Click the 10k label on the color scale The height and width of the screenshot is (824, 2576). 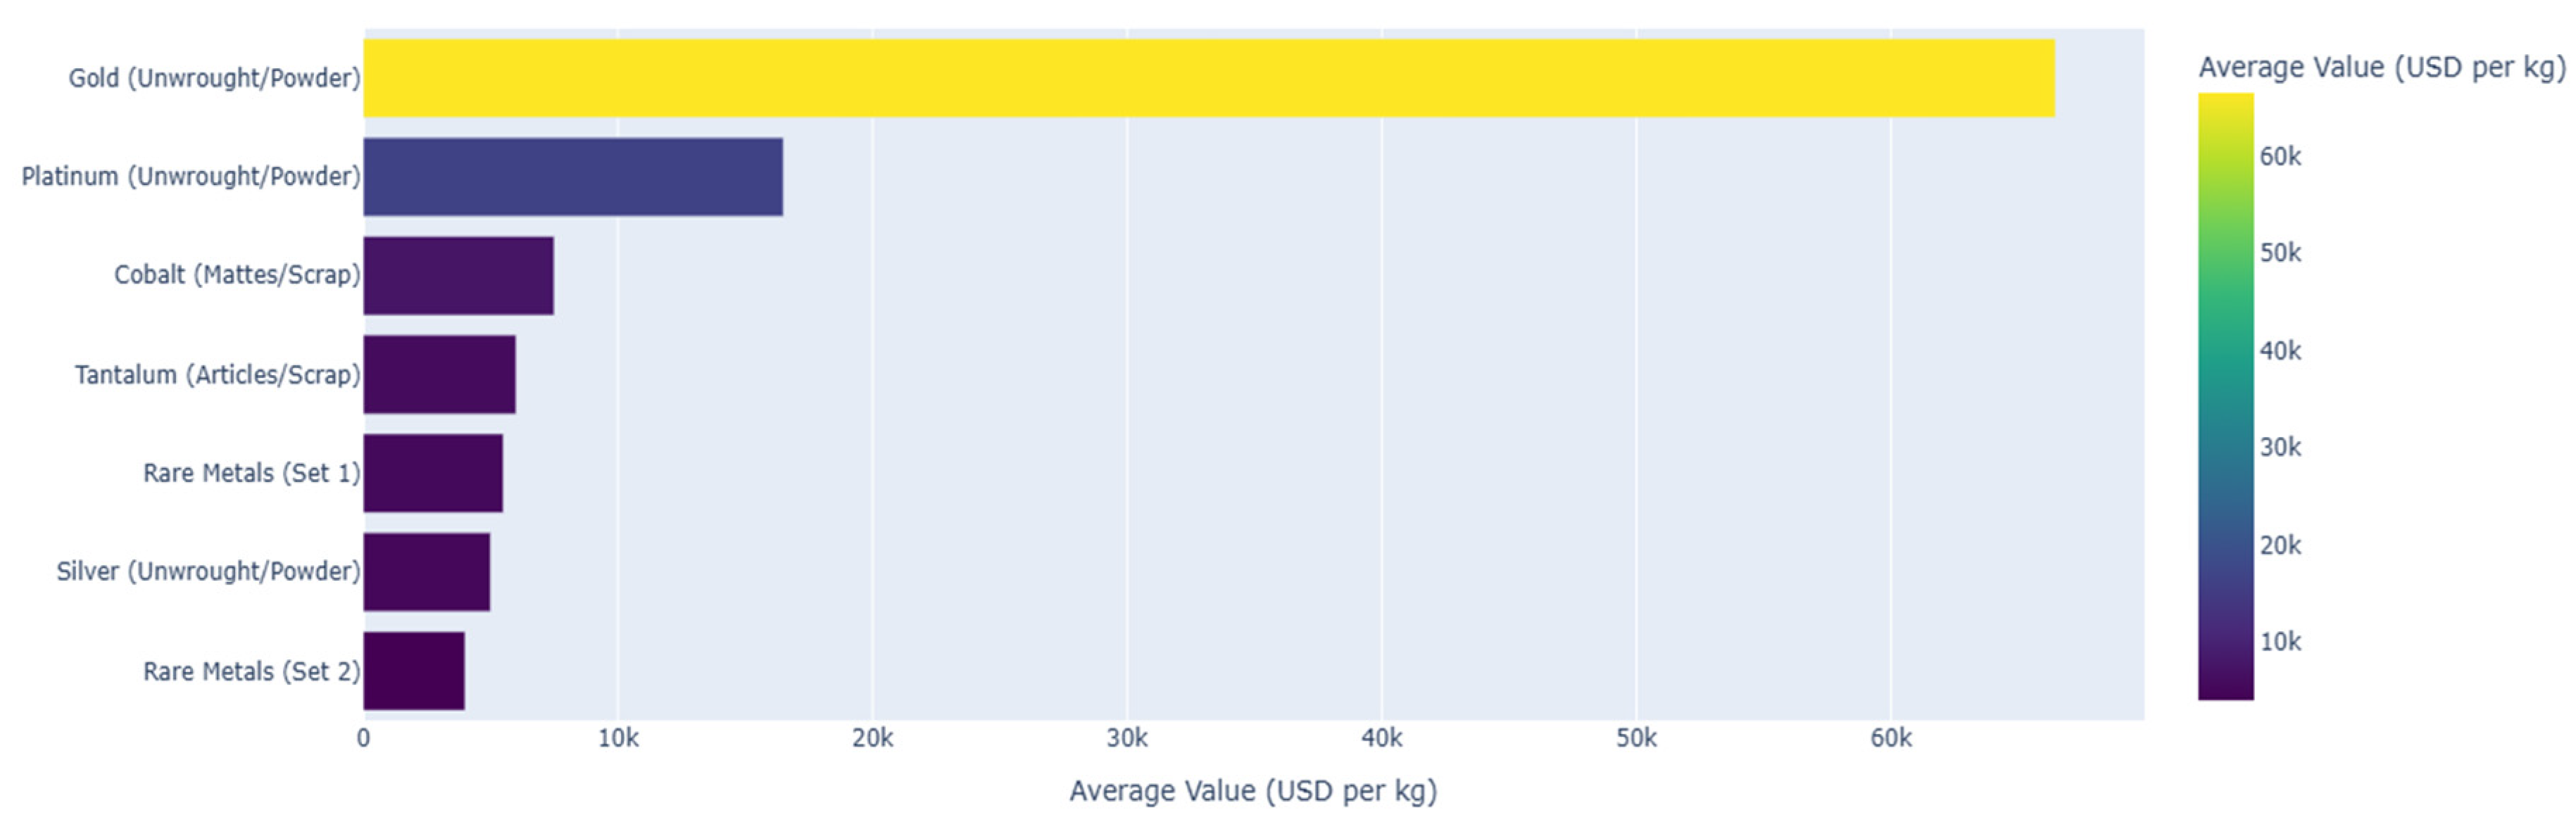2280,642
